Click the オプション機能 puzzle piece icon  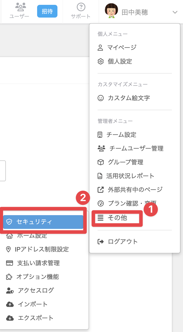[x=9, y=277]
